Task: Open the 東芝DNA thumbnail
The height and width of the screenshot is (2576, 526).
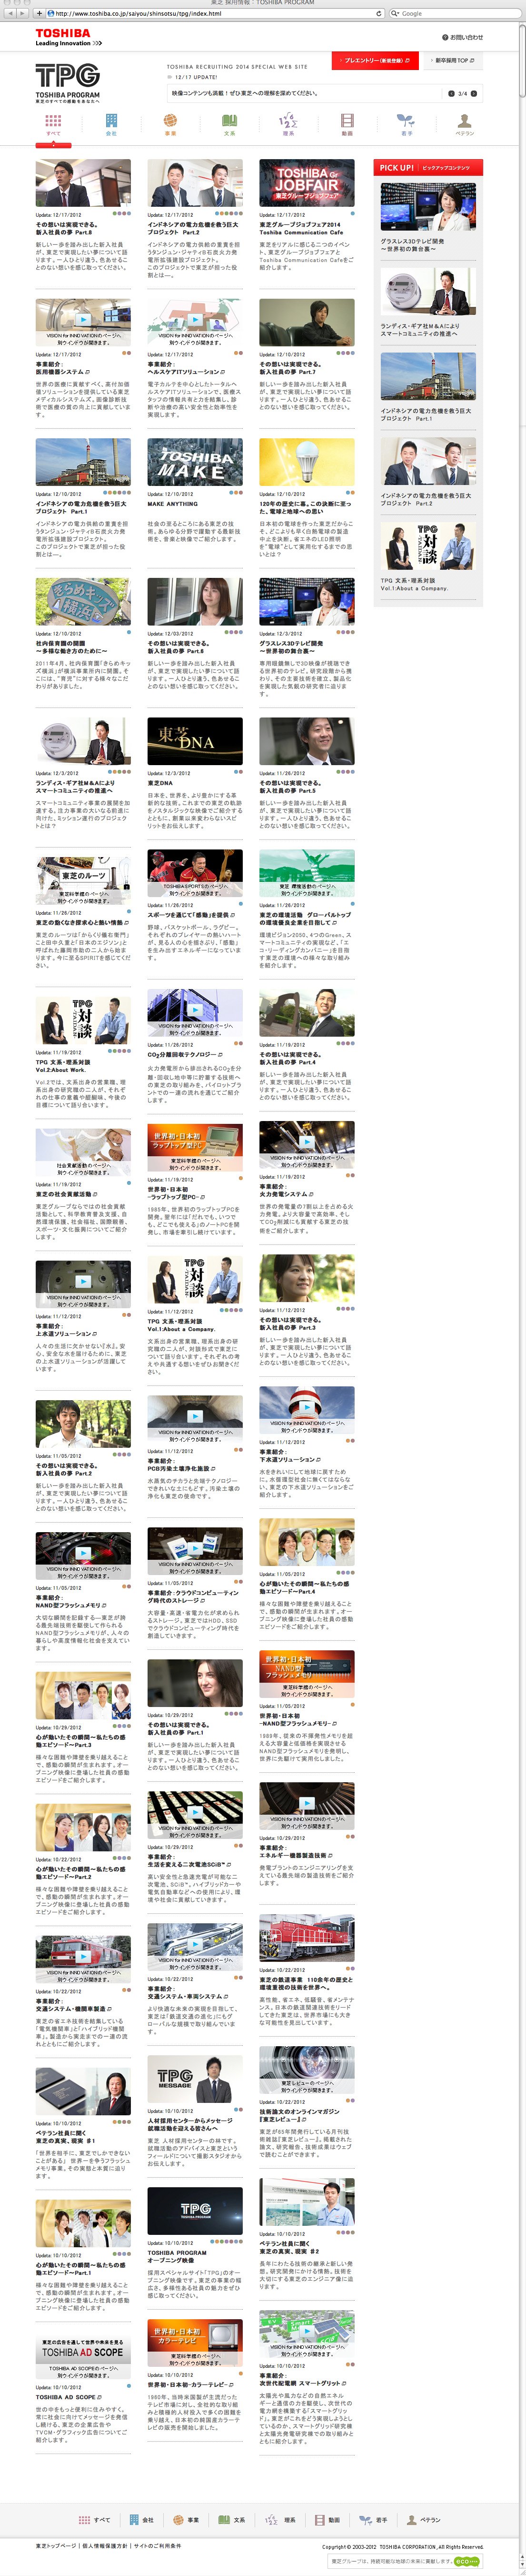Action: (x=195, y=741)
